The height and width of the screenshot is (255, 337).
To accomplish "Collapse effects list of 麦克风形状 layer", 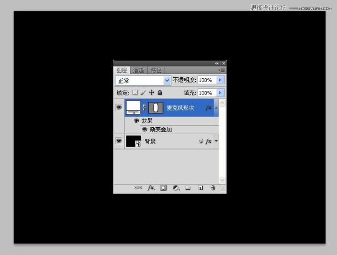I will pos(216,108).
